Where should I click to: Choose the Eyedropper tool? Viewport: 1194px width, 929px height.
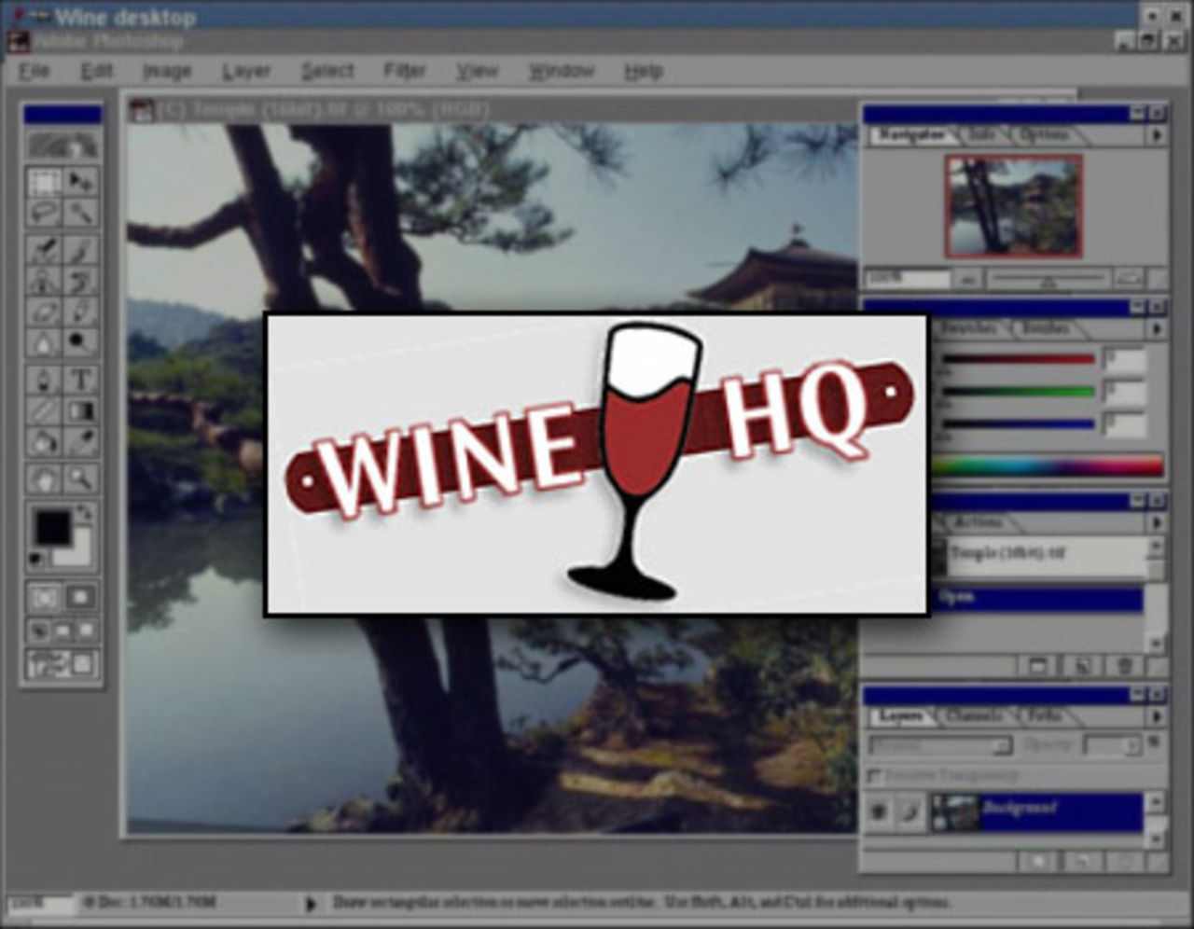(79, 442)
